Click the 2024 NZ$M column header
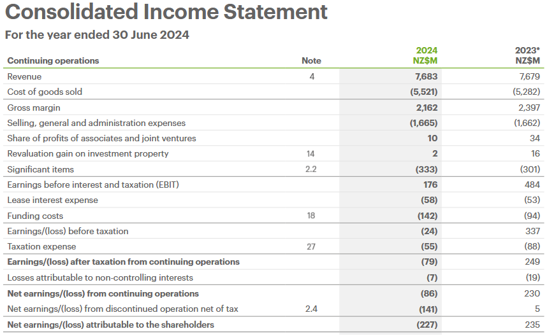This screenshot has width=556, height=336. [x=426, y=55]
